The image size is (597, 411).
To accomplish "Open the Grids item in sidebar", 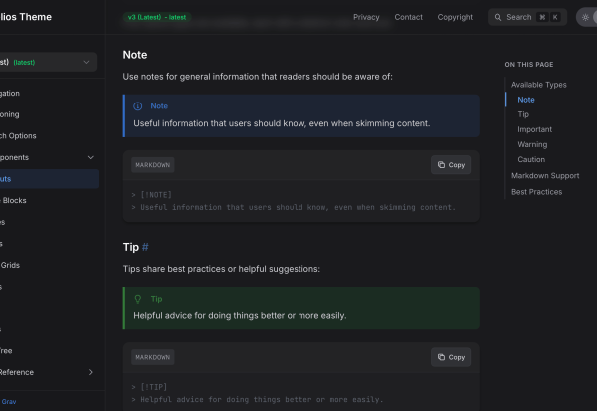I will [10, 265].
